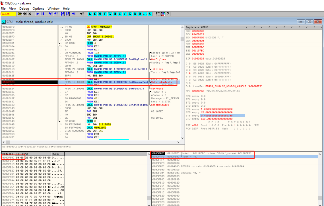324x206 pixels.
Task: Select the EIP value 01002628
Action: click(198, 59)
